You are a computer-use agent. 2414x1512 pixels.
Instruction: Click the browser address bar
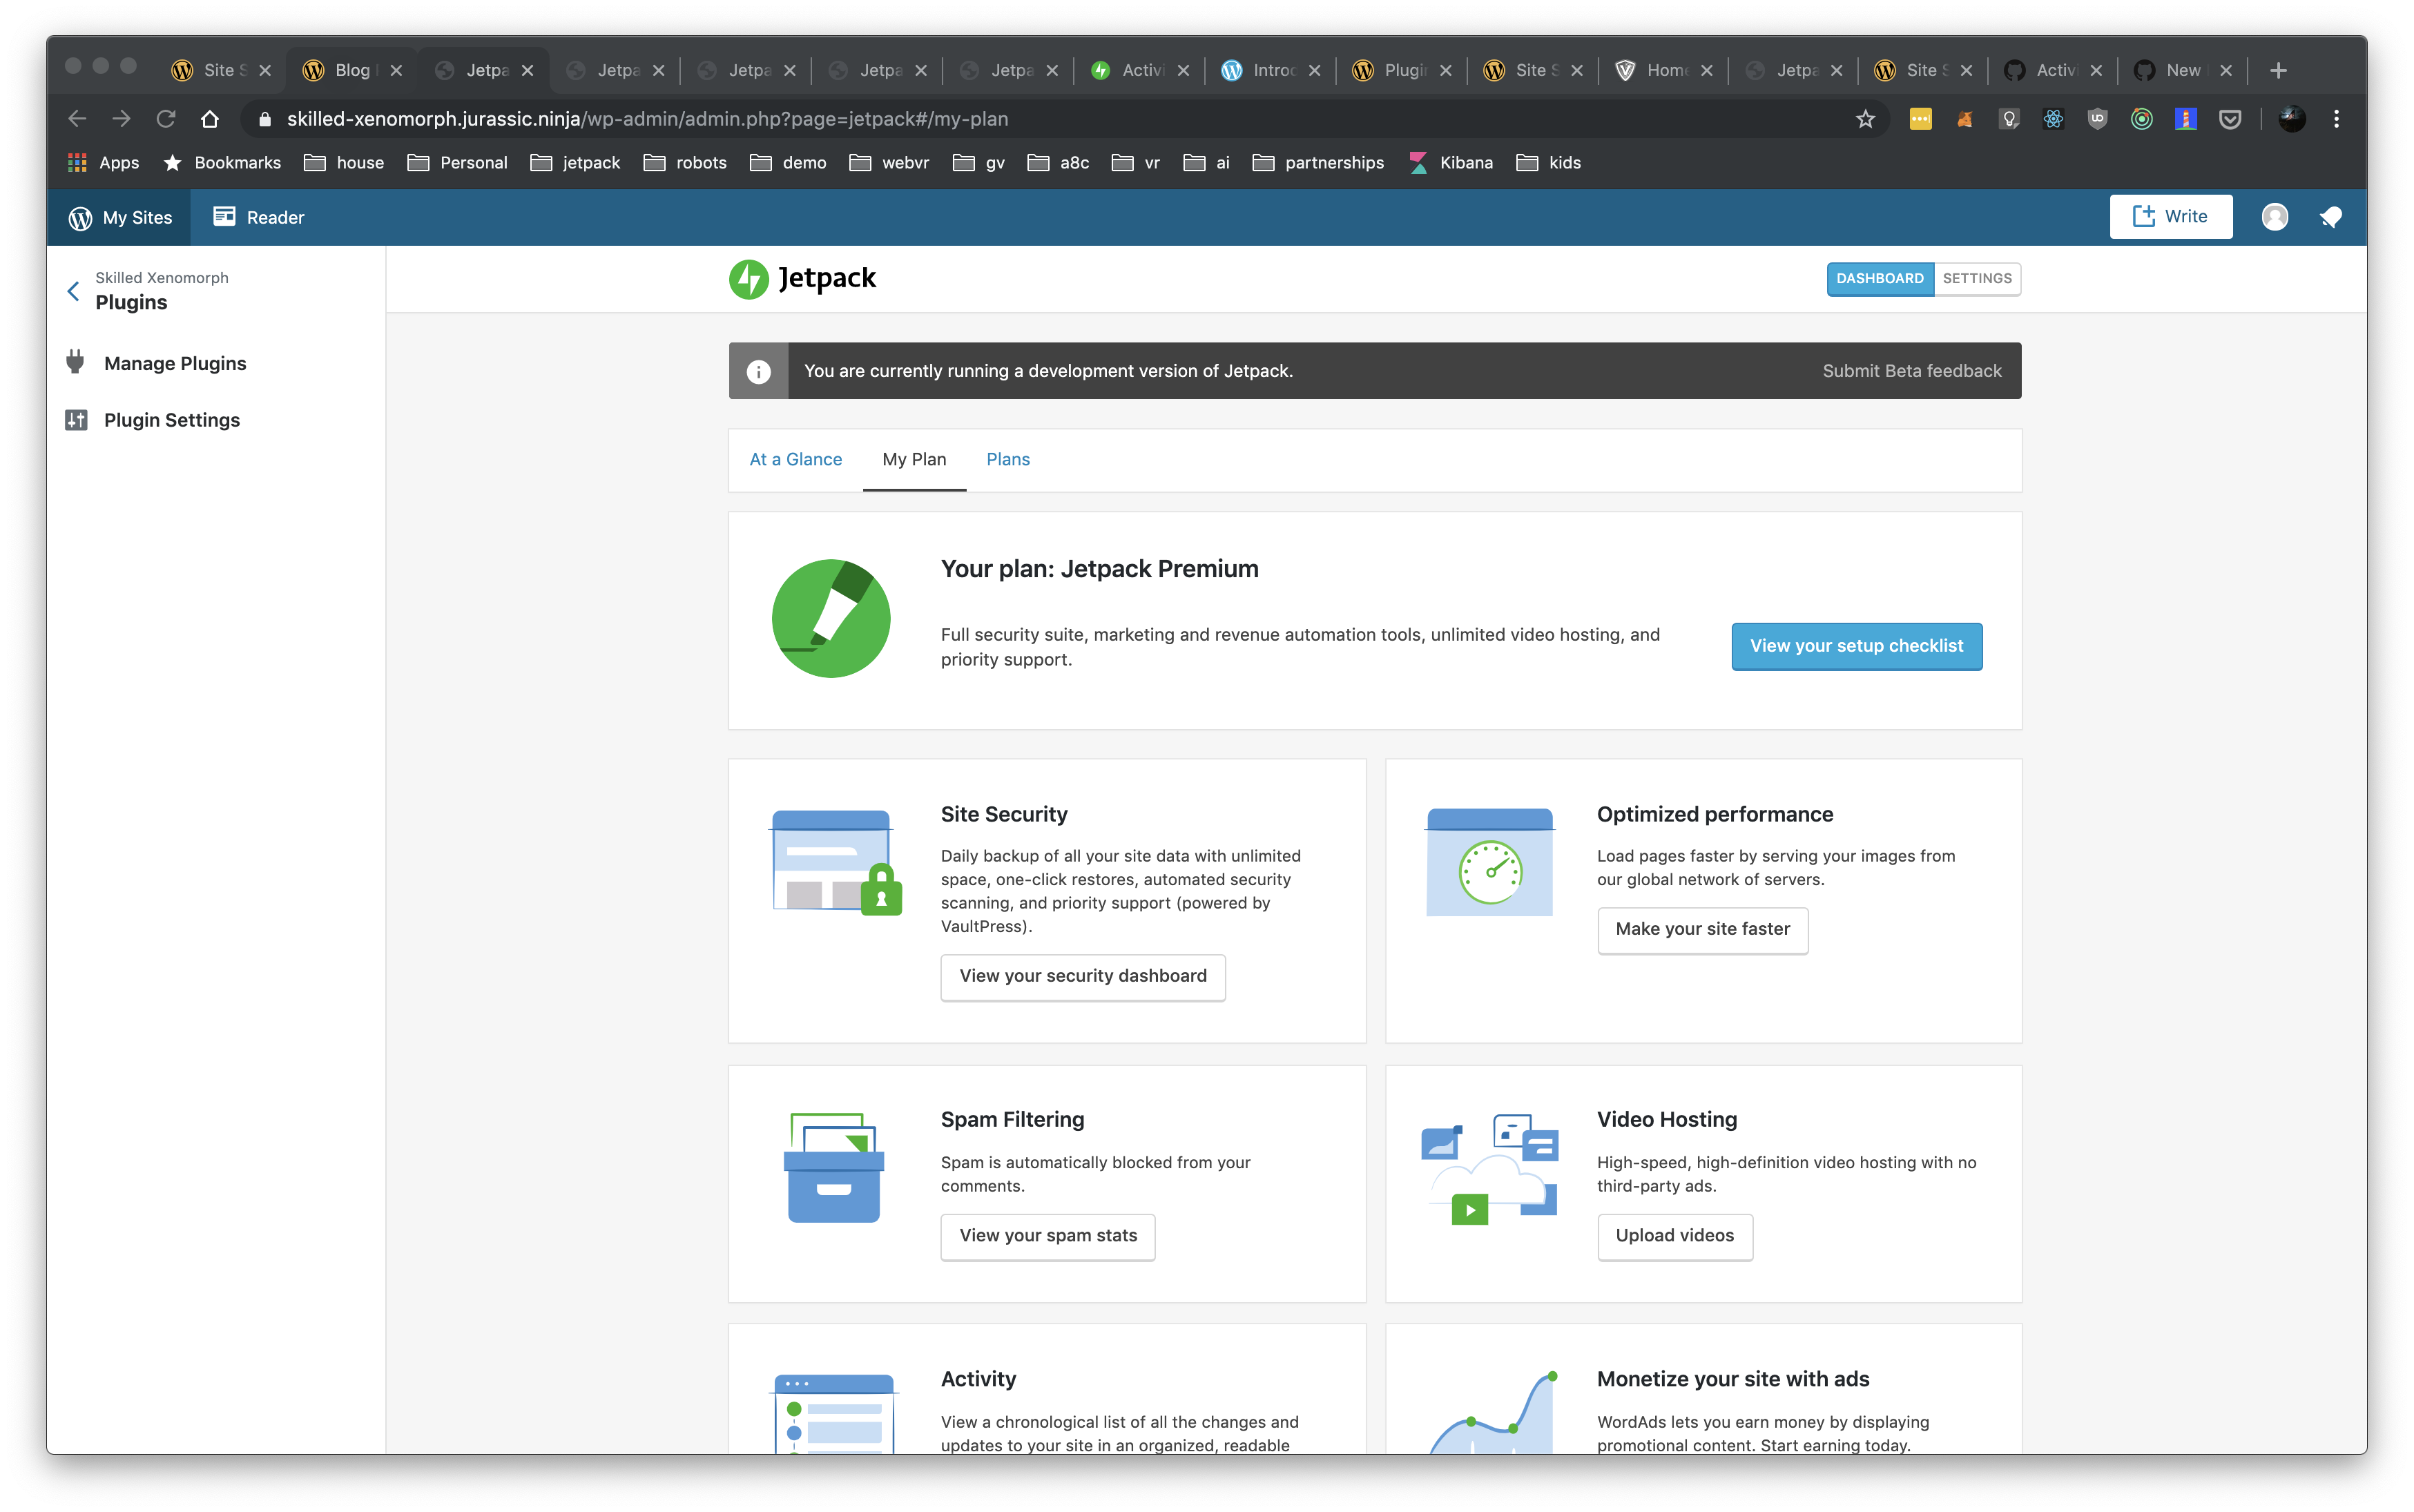(1000, 119)
